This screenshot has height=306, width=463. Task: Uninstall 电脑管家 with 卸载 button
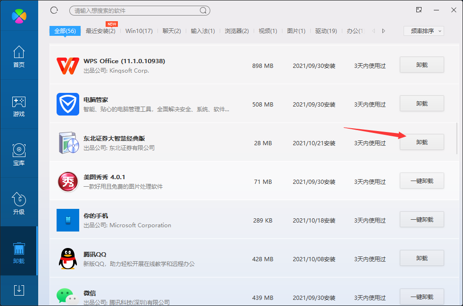click(422, 103)
